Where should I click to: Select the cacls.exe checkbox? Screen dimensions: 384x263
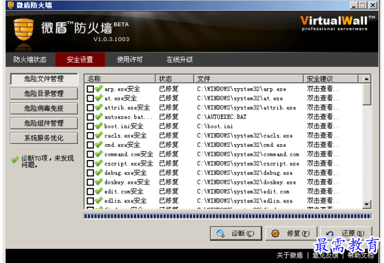[x=90, y=135]
